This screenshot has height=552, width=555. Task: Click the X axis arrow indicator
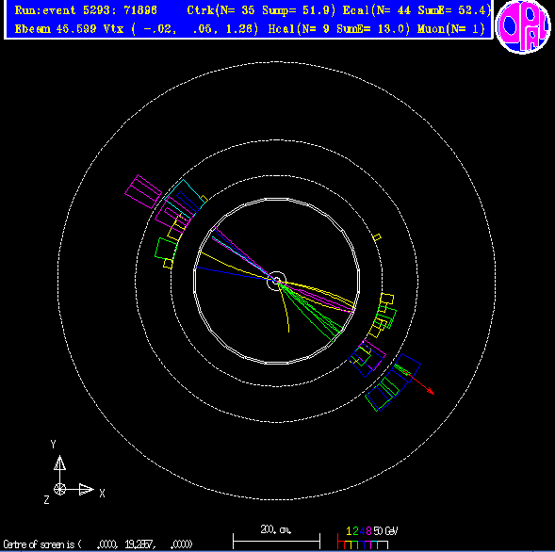[x=86, y=490]
